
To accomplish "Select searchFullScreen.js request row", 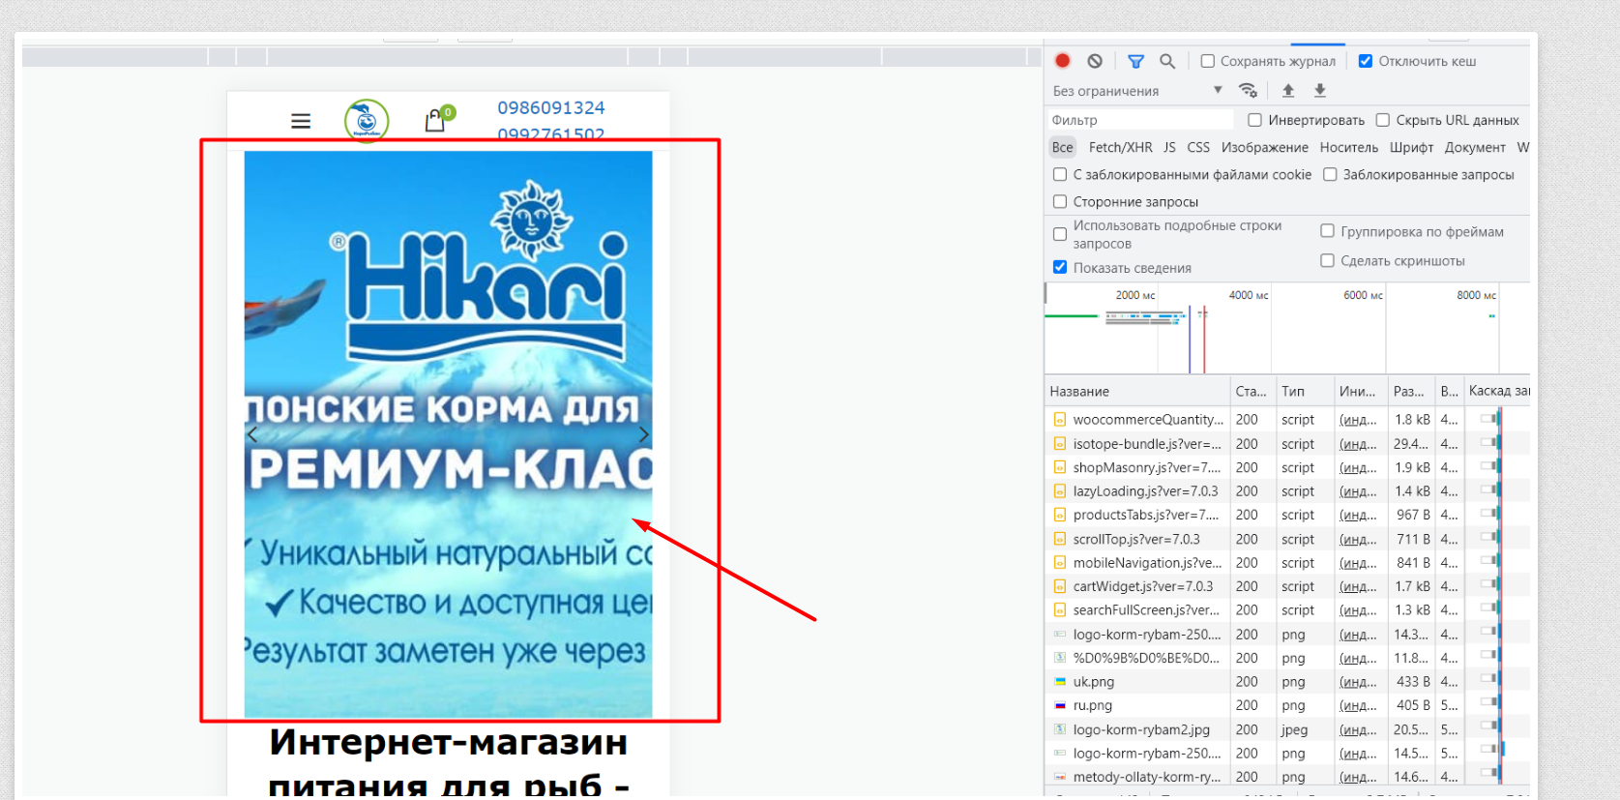I will (x=1286, y=610).
